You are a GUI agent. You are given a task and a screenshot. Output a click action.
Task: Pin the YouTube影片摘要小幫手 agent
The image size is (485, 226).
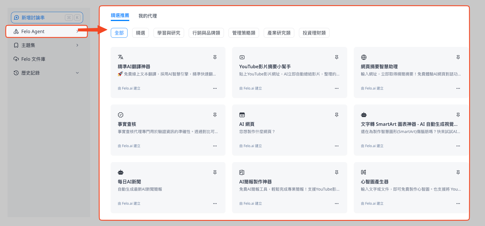[337, 57]
